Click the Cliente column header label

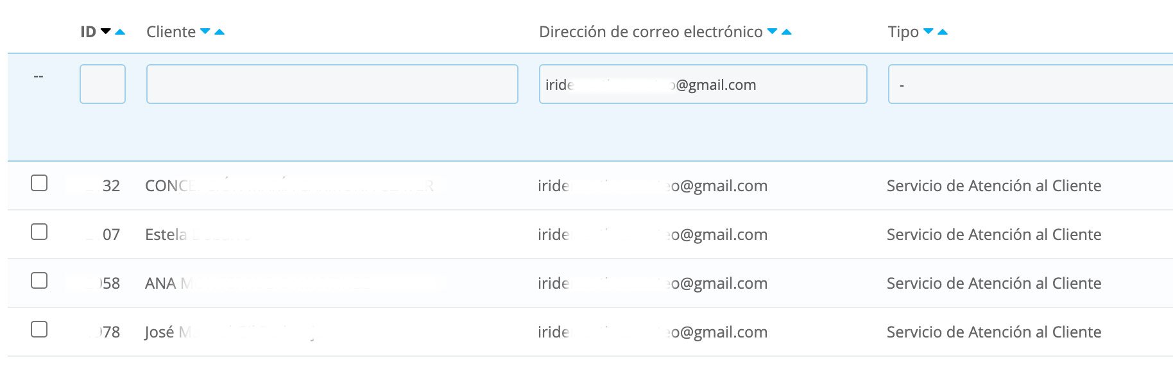(x=171, y=31)
